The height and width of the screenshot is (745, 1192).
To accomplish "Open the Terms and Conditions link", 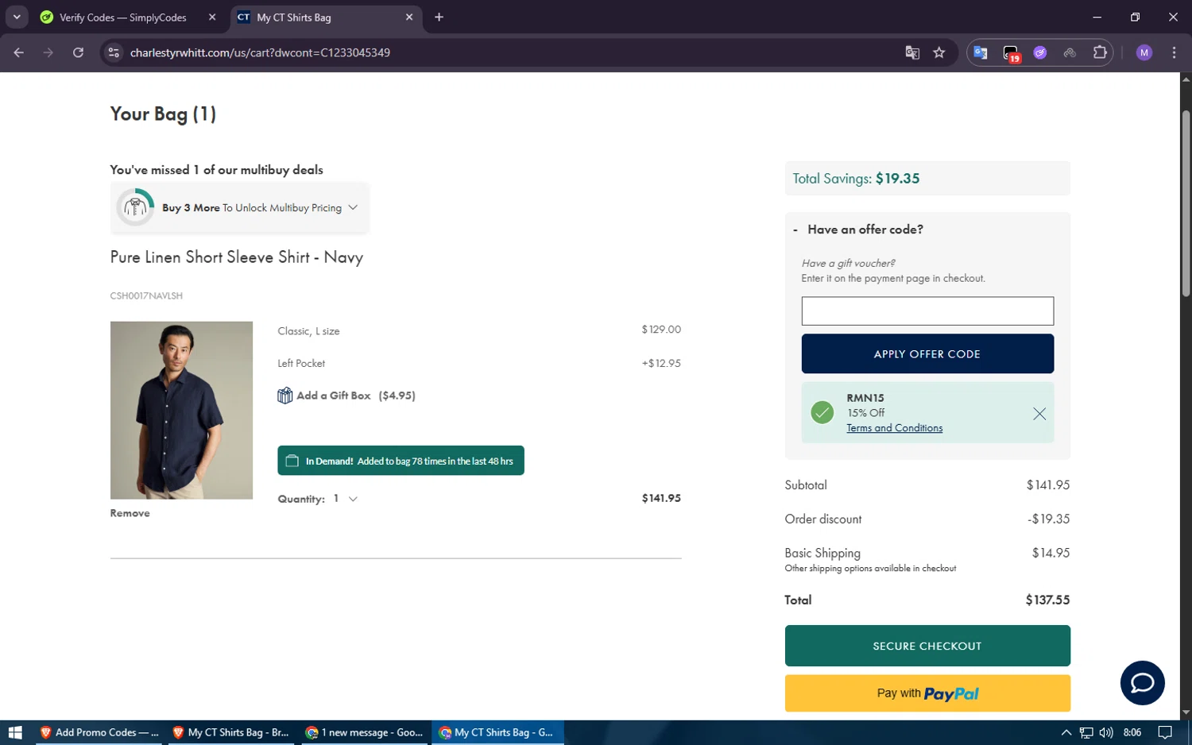I will [894, 428].
